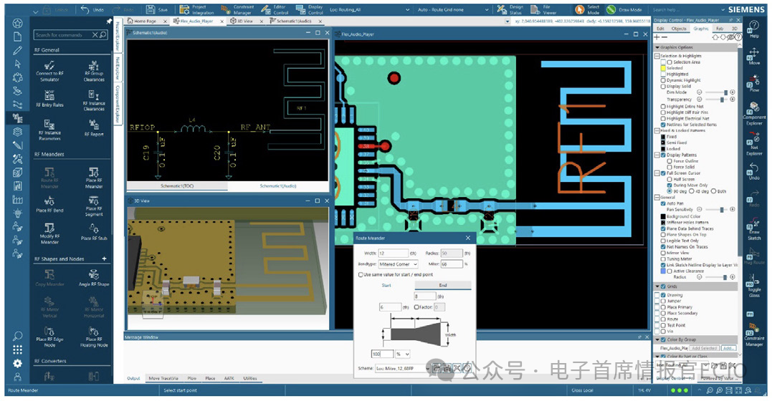Toggle Display Solid checkbox

(663, 86)
